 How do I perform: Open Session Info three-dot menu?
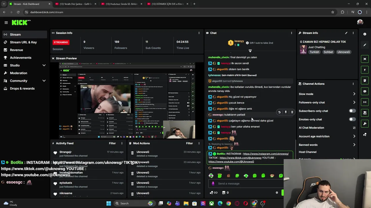point(199,33)
